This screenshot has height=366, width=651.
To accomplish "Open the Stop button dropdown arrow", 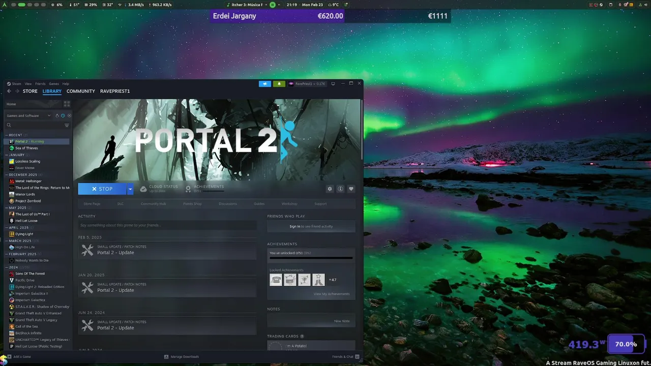I will point(130,189).
